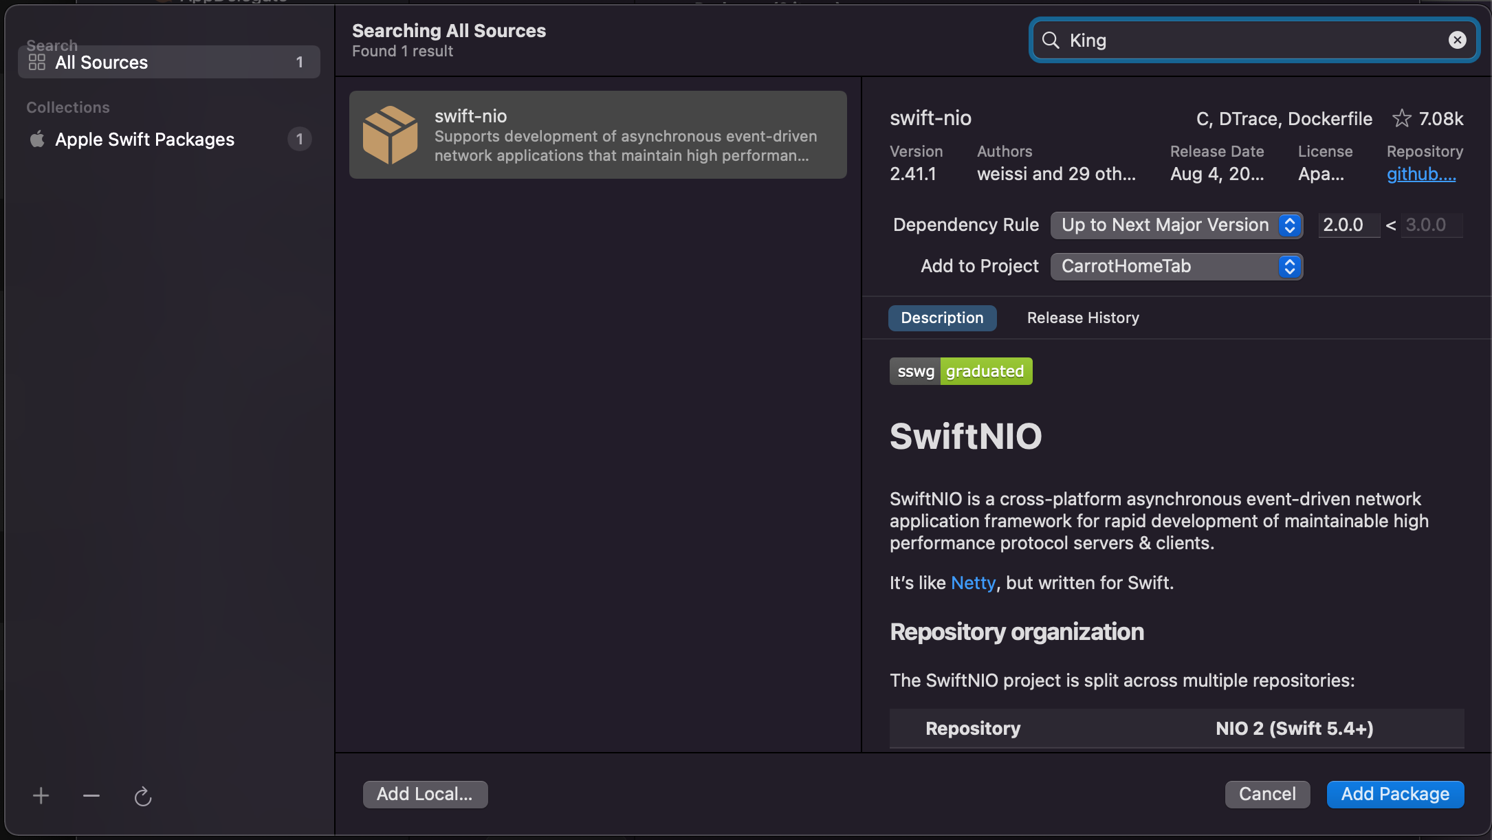Click the license value 'Apa...'
This screenshot has width=1492, height=840.
1321,174
